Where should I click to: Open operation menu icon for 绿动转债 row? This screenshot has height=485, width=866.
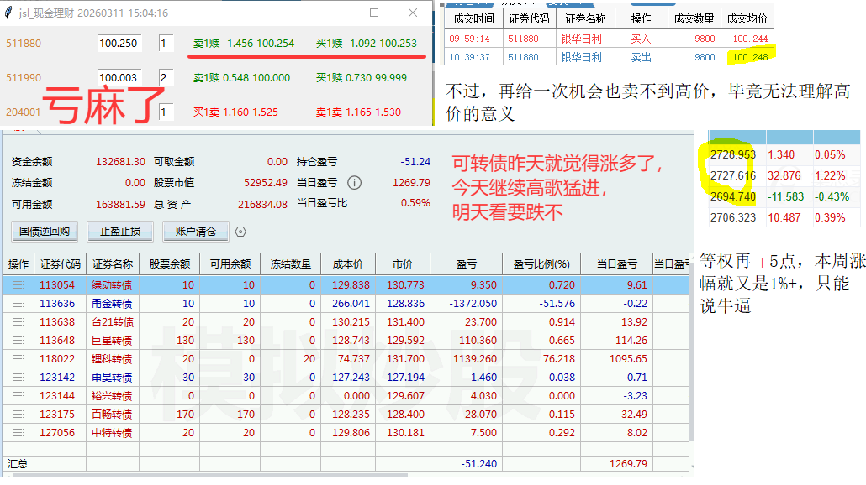coord(18,285)
